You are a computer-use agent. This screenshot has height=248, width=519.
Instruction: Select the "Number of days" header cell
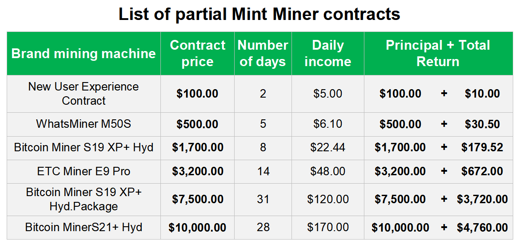[x=263, y=53]
